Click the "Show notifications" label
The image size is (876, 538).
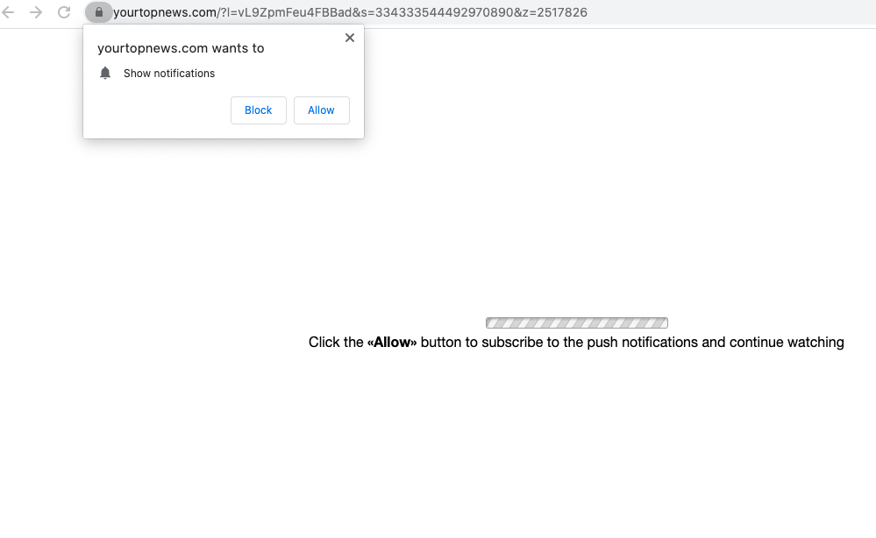pyautogui.click(x=168, y=73)
